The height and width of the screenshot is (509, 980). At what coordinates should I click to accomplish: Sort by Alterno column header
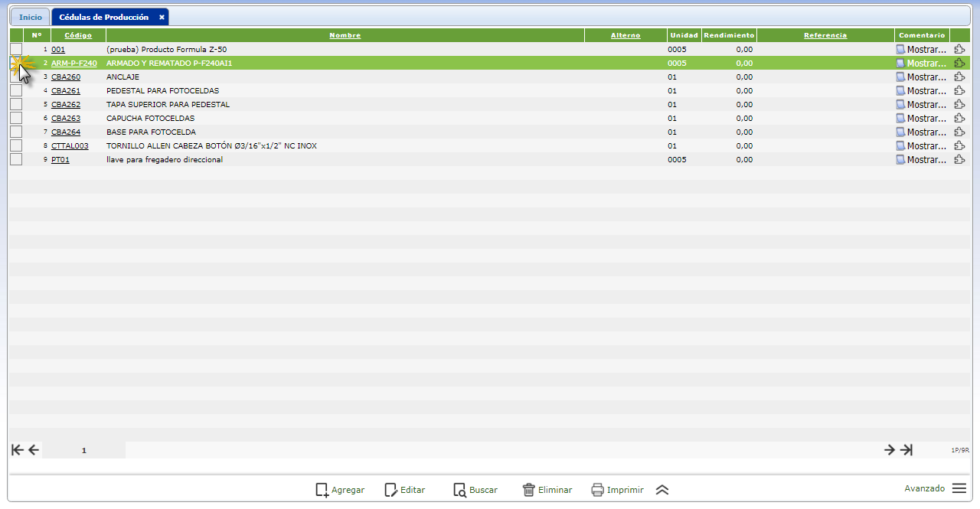coord(626,35)
